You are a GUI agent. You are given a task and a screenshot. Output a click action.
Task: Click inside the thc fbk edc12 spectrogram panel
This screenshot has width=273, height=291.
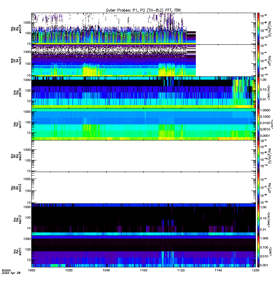point(143,220)
